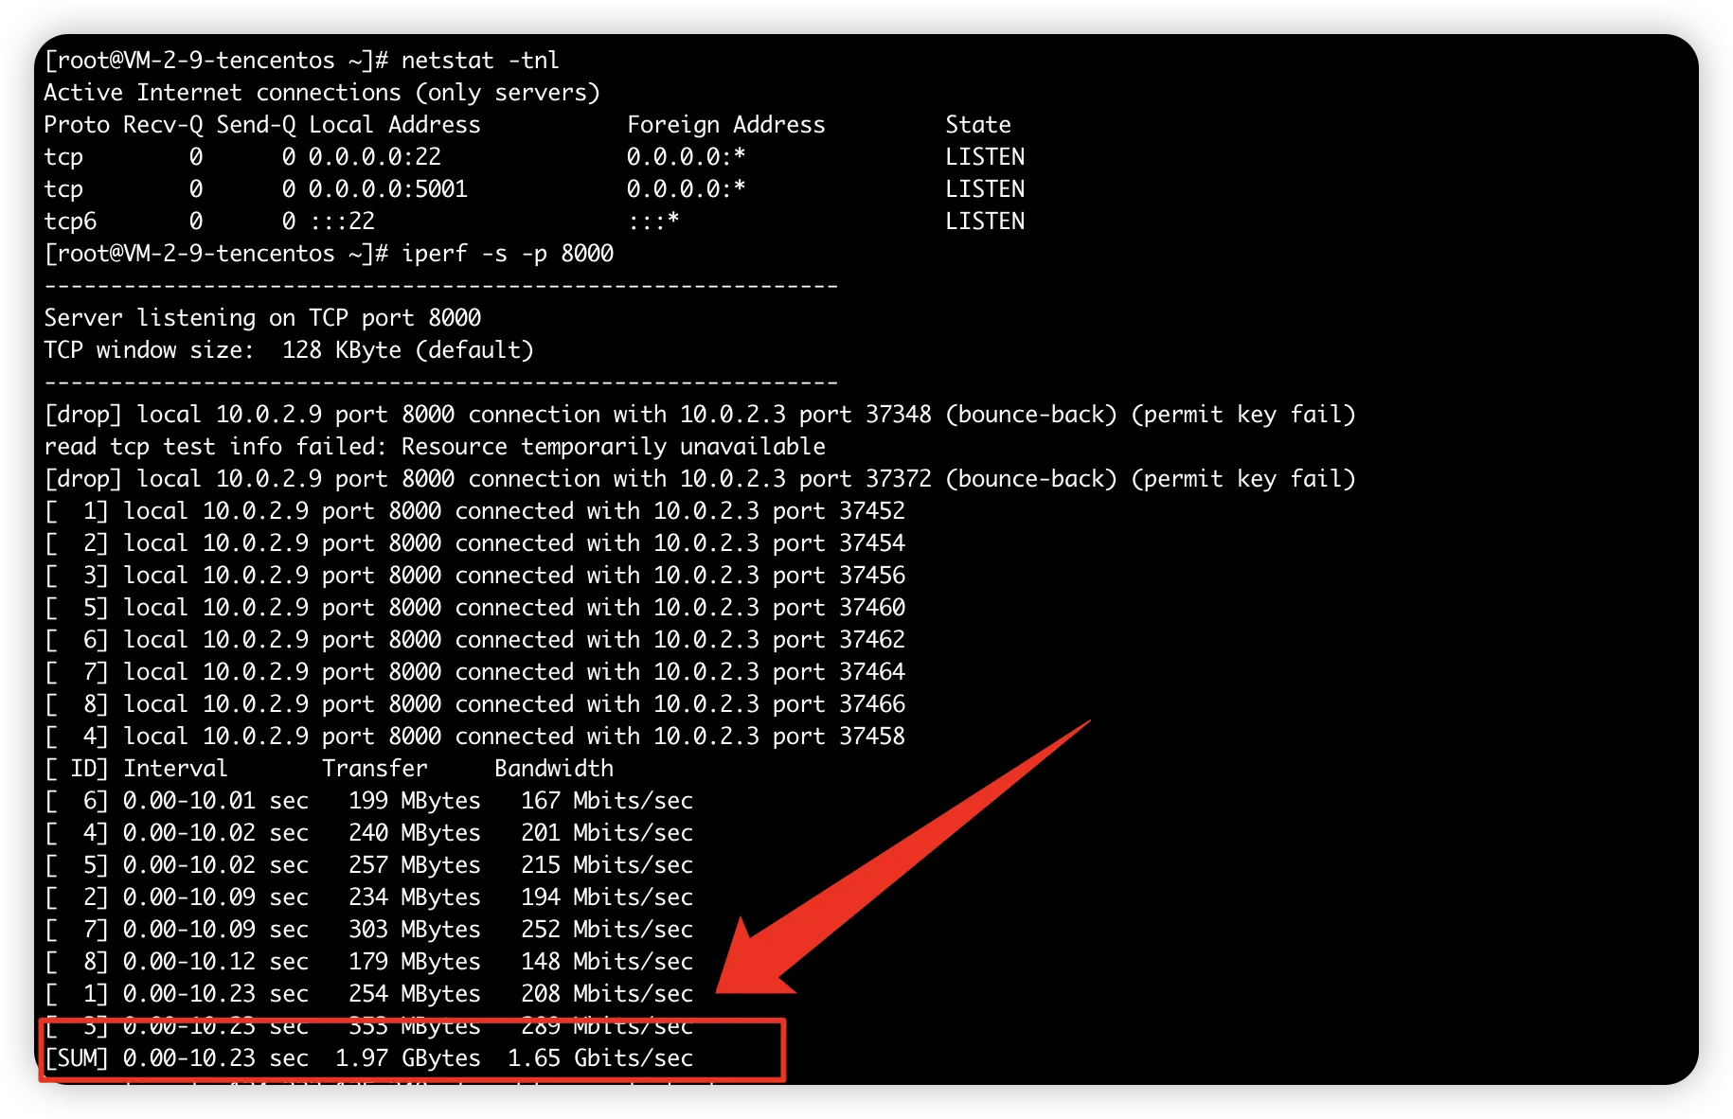Click connection line with port 37458
The image size is (1733, 1119).
(474, 737)
